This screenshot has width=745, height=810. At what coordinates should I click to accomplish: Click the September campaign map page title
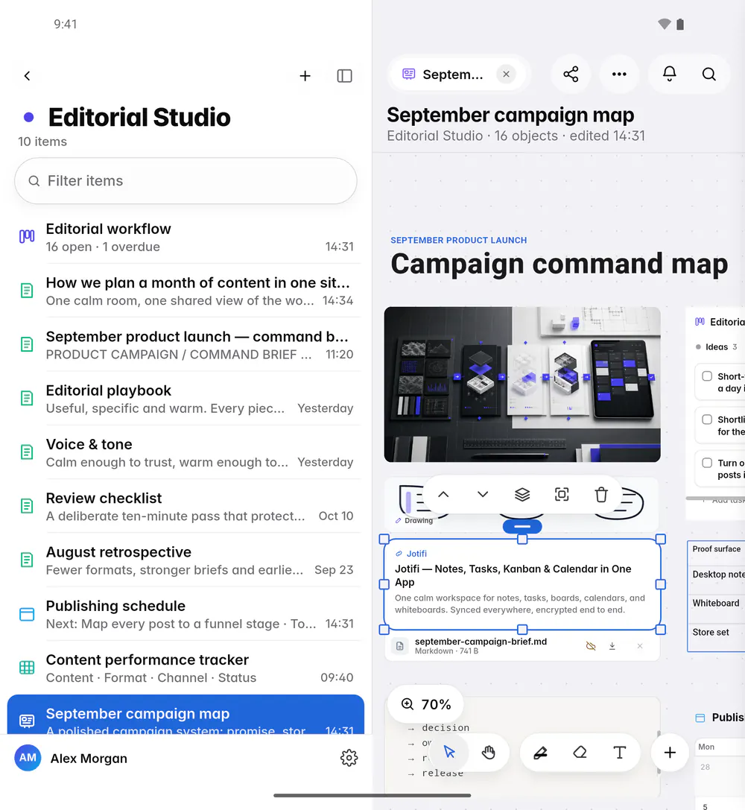click(x=510, y=116)
